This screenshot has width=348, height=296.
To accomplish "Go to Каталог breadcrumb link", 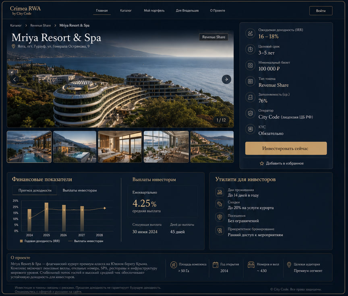I will click(16, 25).
